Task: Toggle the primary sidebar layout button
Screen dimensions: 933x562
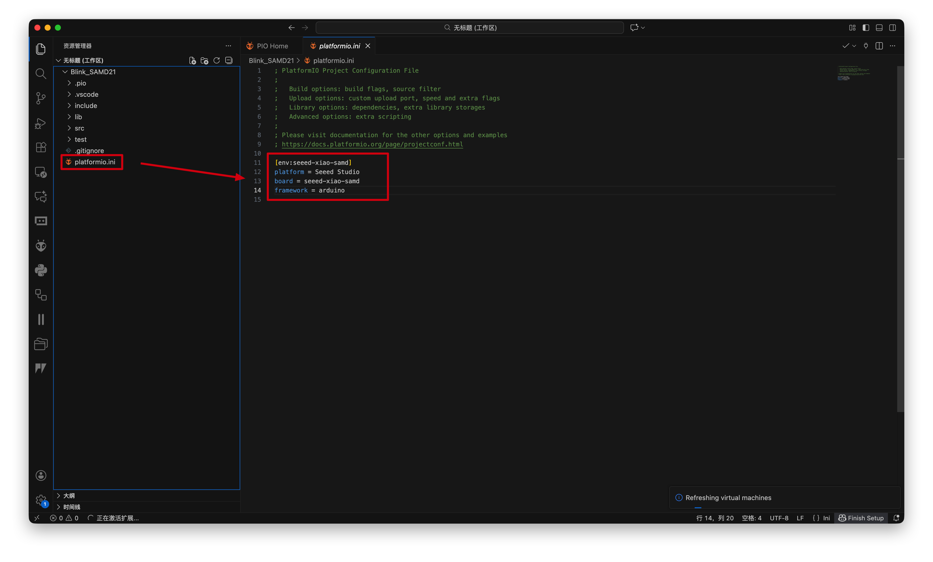Action: pos(866,28)
